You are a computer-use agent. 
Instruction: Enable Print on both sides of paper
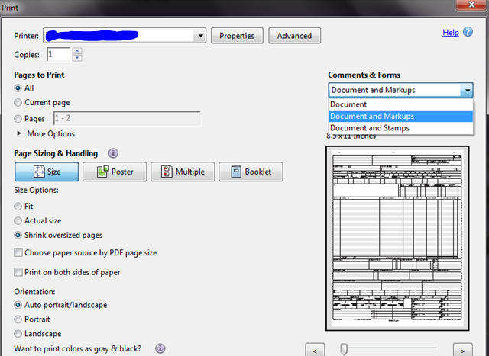pyautogui.click(x=18, y=272)
